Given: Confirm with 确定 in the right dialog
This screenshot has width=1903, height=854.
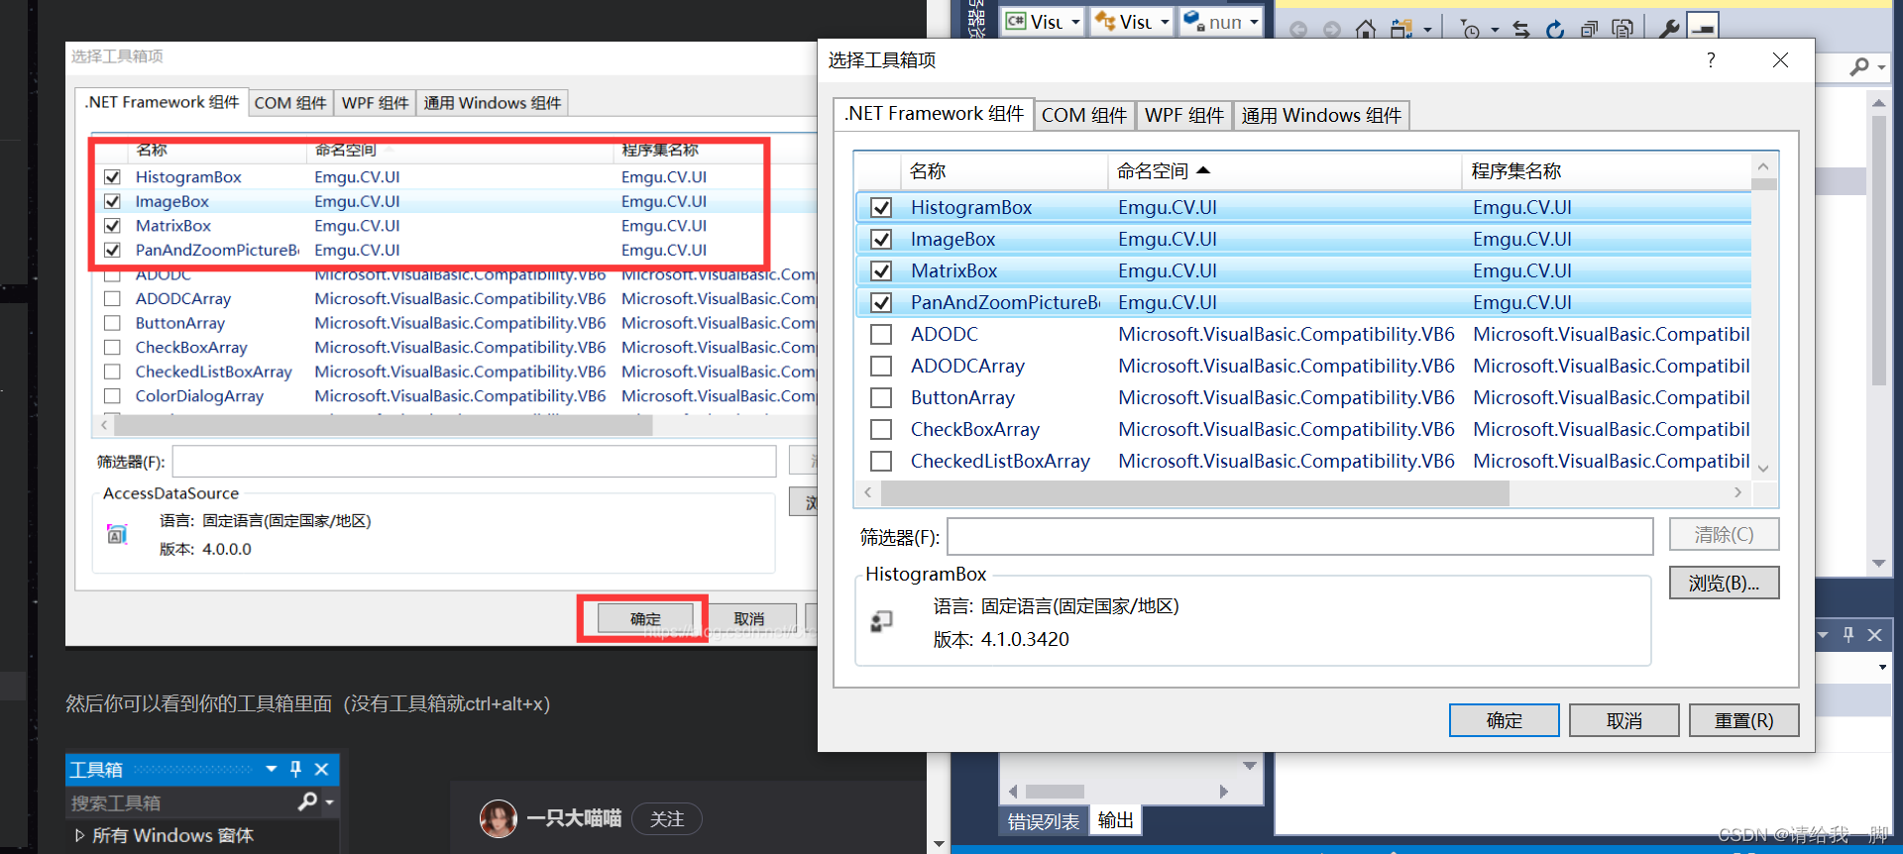Looking at the screenshot, I should click(x=1504, y=720).
